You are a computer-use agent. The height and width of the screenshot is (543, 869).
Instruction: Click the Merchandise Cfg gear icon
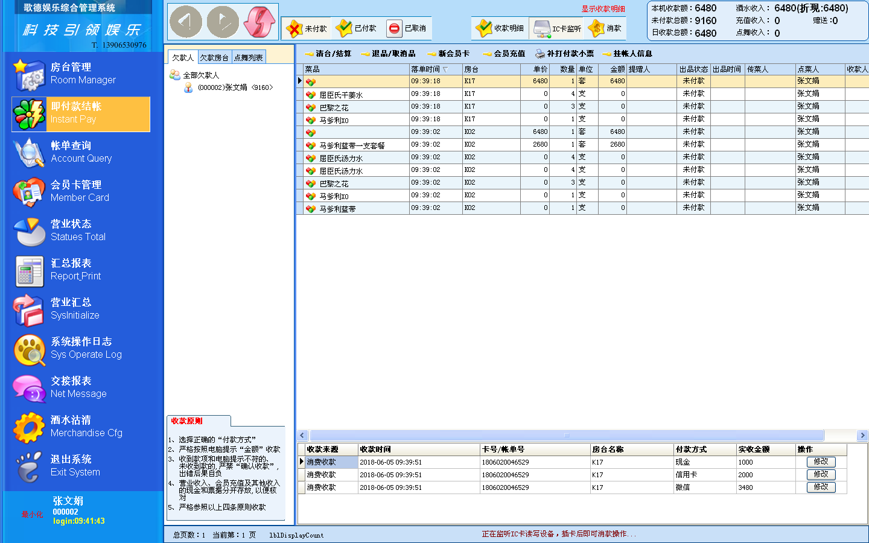pos(28,428)
